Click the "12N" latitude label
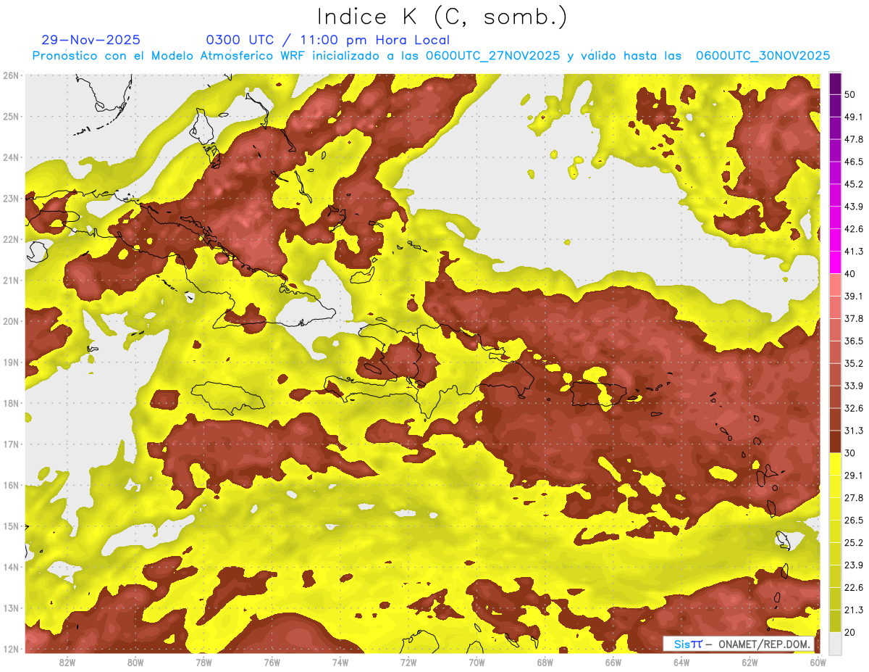The width and height of the screenshot is (869, 672). click(11, 649)
